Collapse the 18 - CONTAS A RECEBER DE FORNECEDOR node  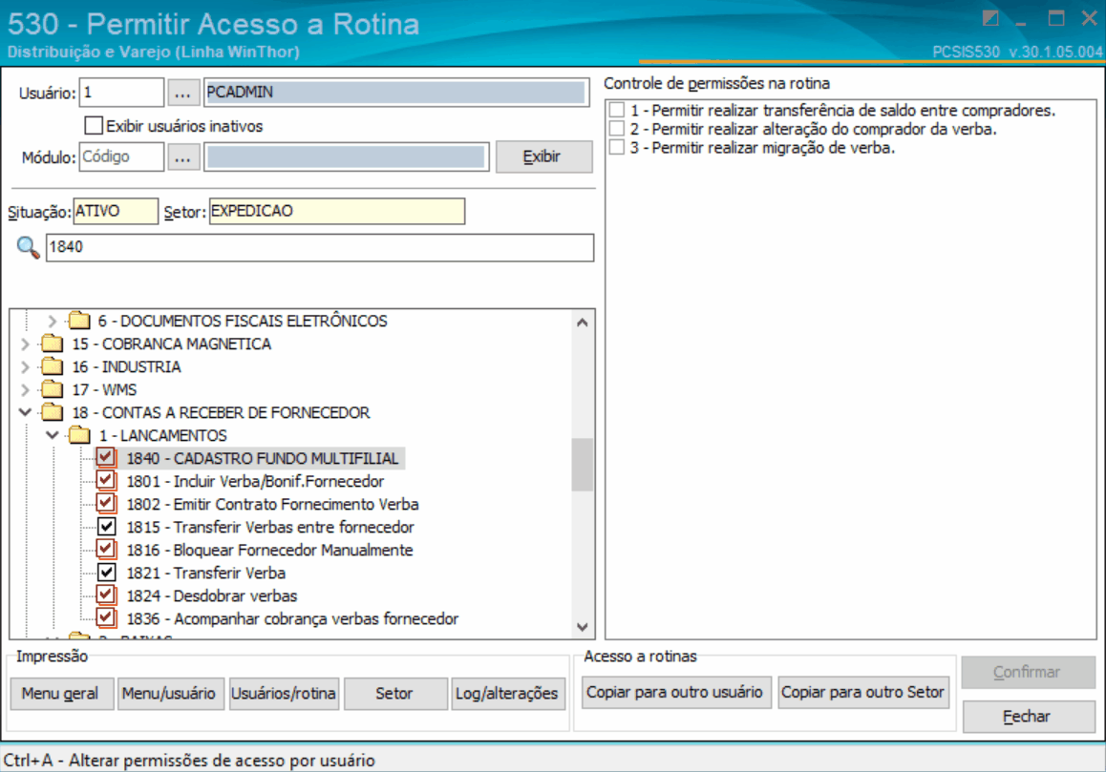point(25,412)
